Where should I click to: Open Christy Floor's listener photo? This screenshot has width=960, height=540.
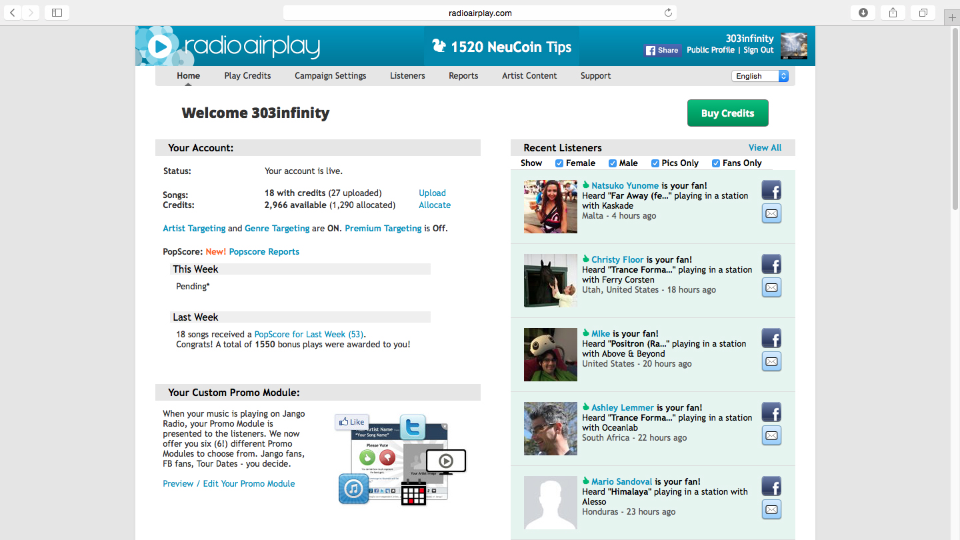click(551, 281)
